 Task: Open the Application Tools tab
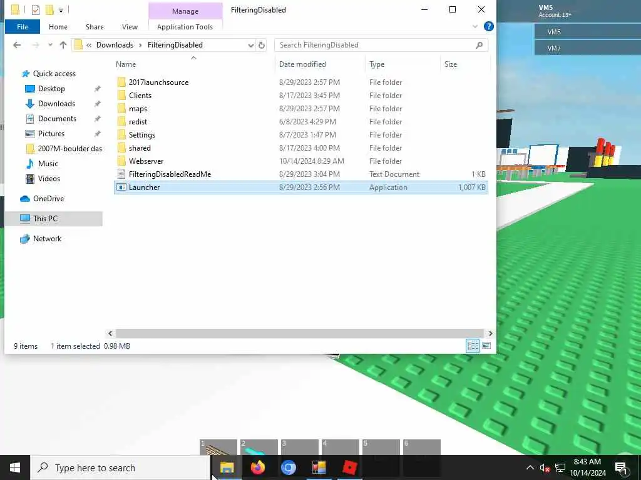tap(185, 27)
